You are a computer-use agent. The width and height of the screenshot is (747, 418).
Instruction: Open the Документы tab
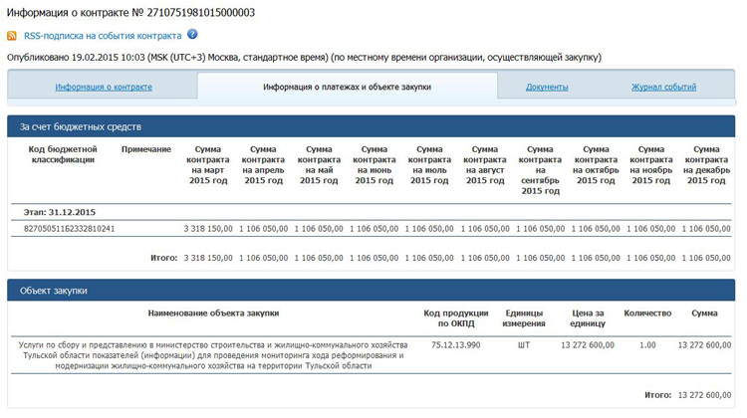(x=547, y=88)
